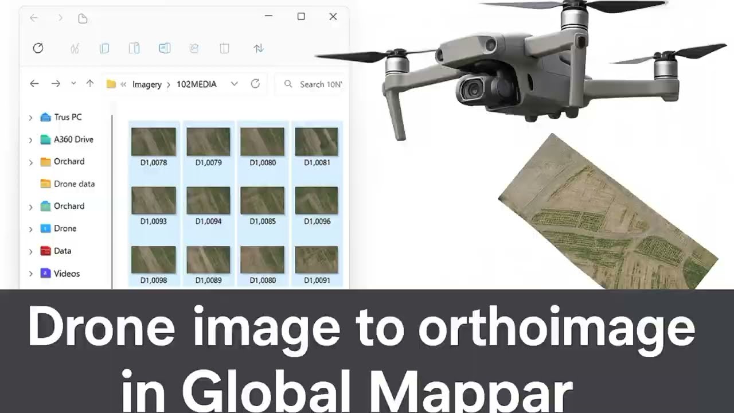Click the folder icon in address bar
The image size is (734, 413).
[x=111, y=84]
